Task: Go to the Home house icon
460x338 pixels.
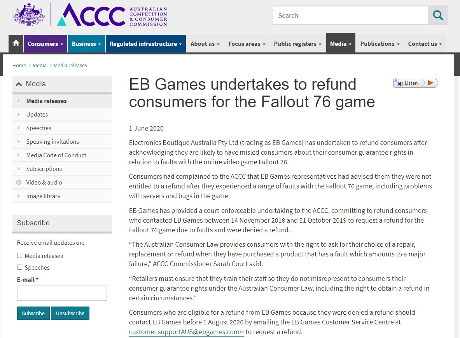Action: pyautogui.click(x=16, y=44)
